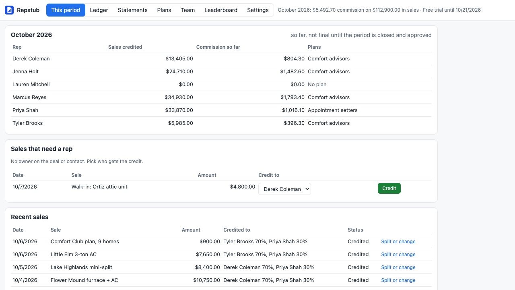
Task: Click Priya Shah's Appointment setters plan
Action: [x=333, y=110]
